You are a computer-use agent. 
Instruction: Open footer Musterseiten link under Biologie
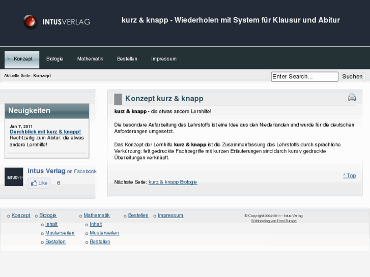(x=60, y=233)
